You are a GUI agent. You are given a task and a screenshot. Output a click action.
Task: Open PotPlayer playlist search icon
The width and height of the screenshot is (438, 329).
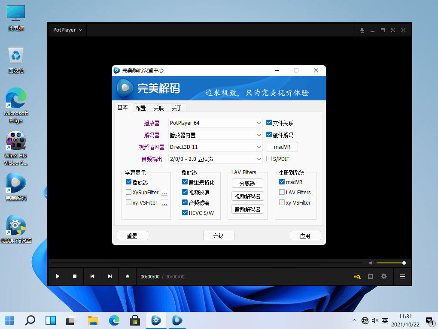[x=357, y=277]
